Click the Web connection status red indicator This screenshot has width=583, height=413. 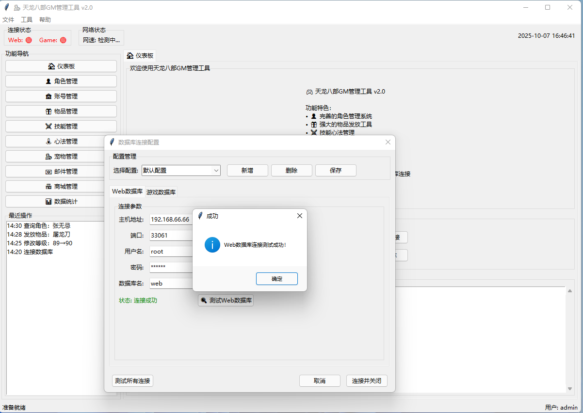click(29, 40)
